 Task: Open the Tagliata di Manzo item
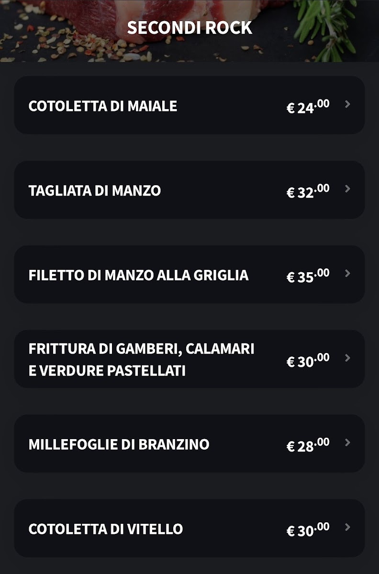coord(95,190)
